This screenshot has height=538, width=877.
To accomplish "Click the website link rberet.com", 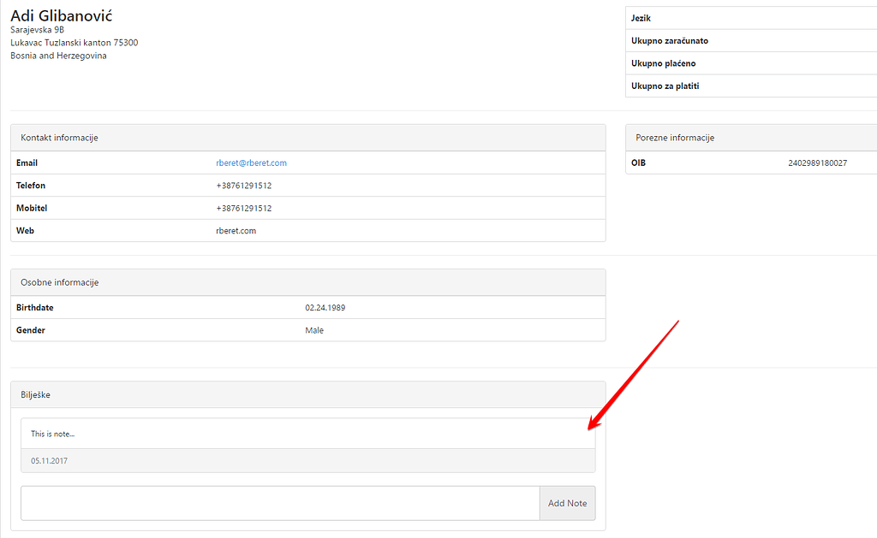I will click(x=236, y=230).
